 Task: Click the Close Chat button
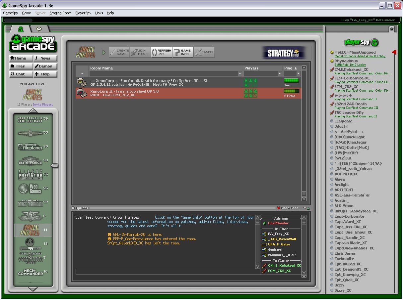(288, 208)
